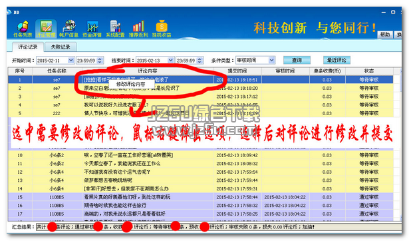
Task: Sort by the 状态 column header
Action: (369, 71)
